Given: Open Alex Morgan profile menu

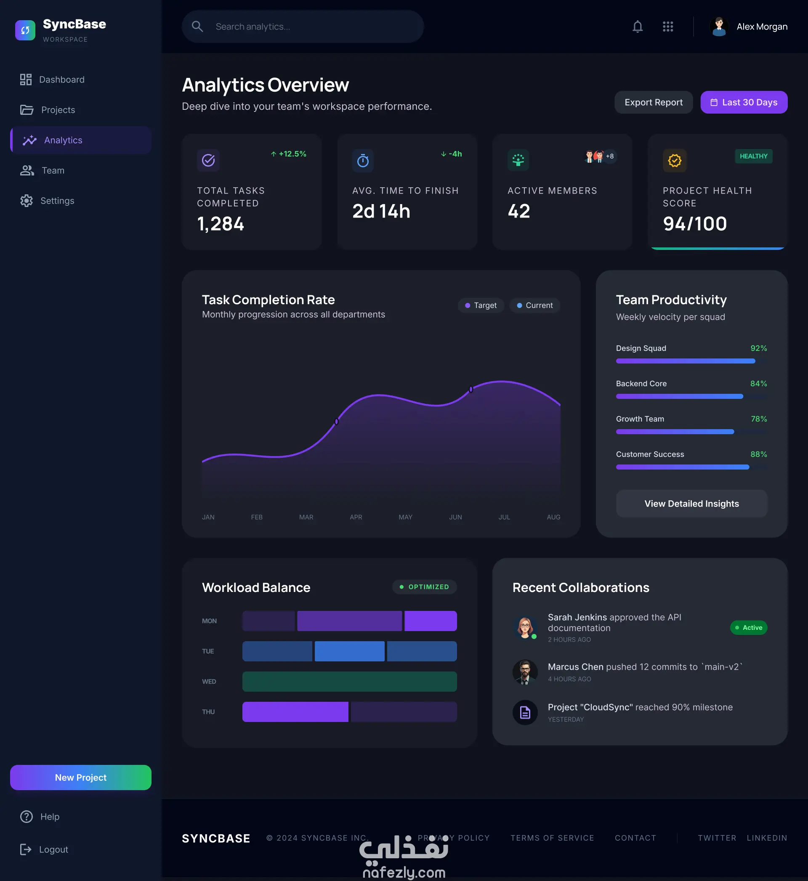Looking at the screenshot, I should pyautogui.click(x=748, y=27).
